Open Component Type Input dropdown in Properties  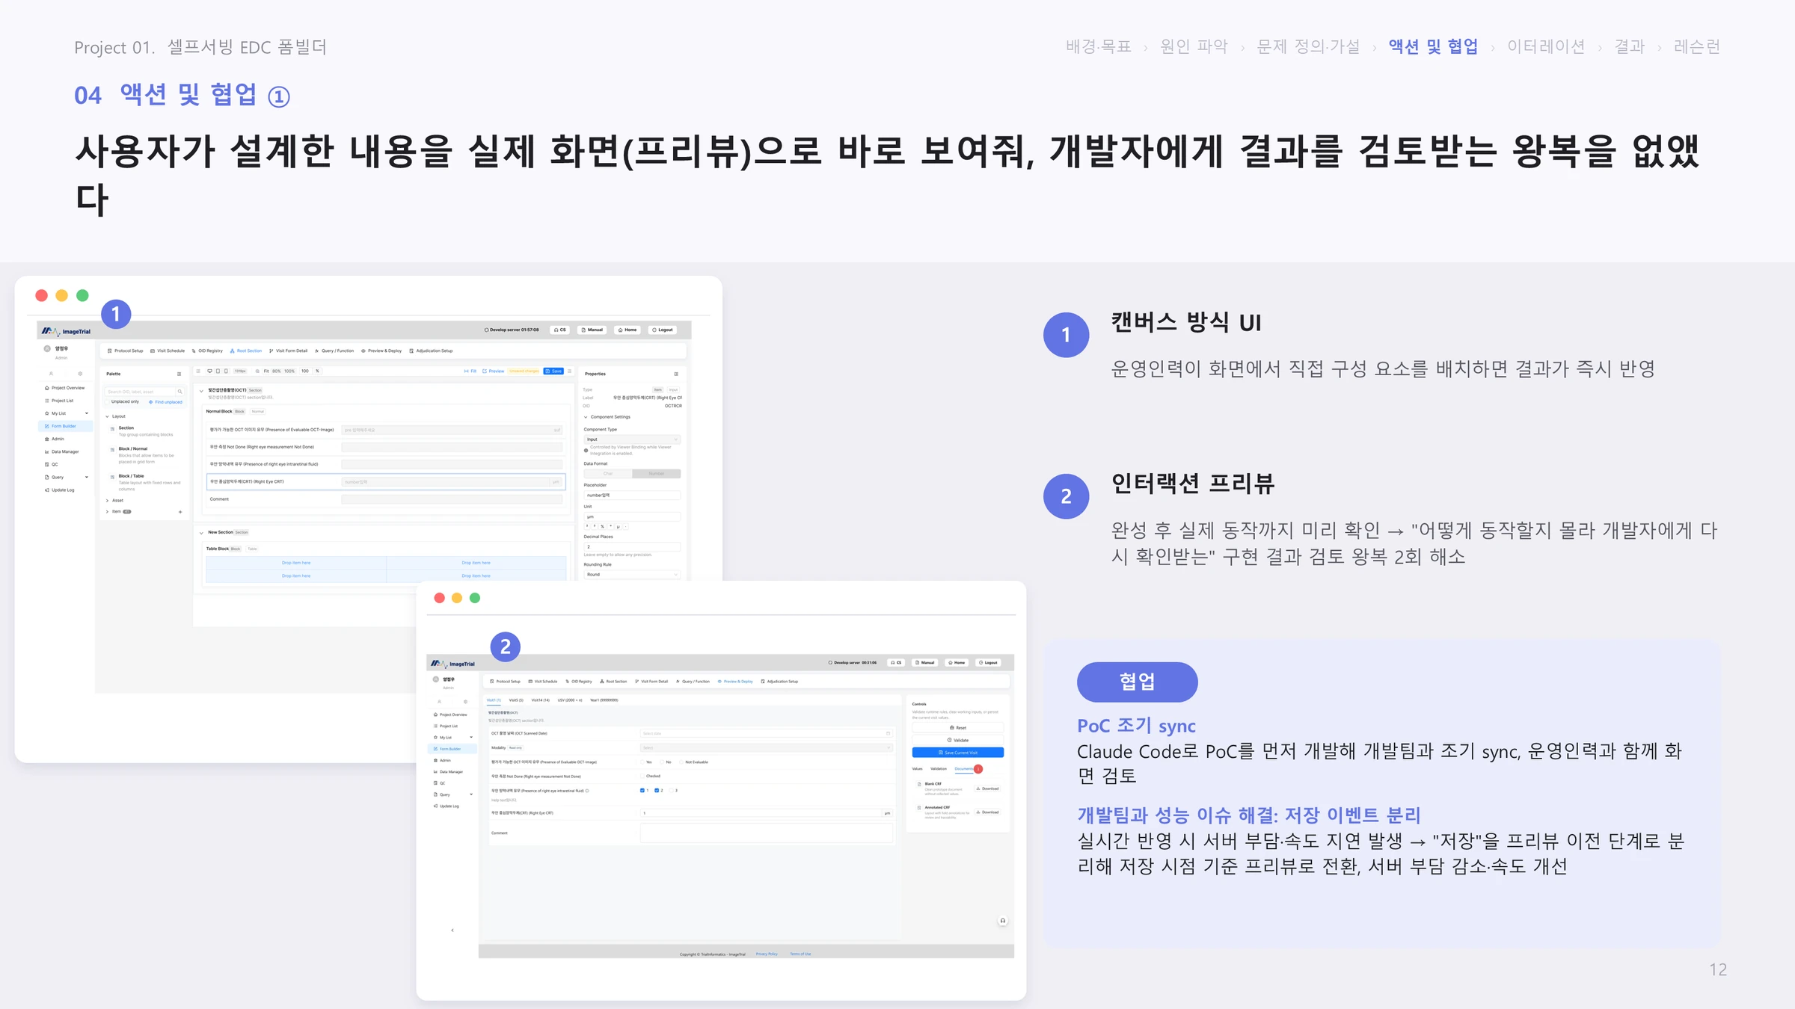click(x=632, y=439)
